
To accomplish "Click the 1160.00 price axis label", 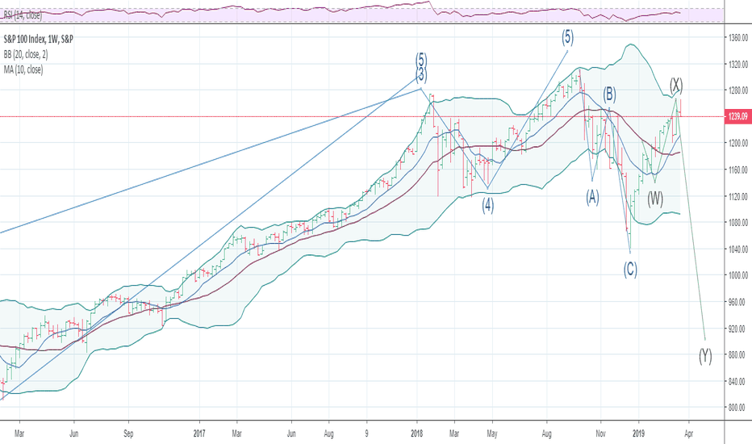I will pos(738,170).
